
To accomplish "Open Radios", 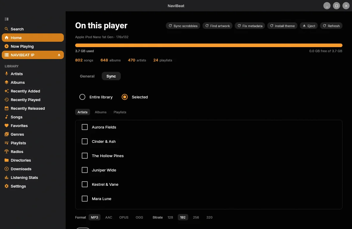I will click(33, 151).
